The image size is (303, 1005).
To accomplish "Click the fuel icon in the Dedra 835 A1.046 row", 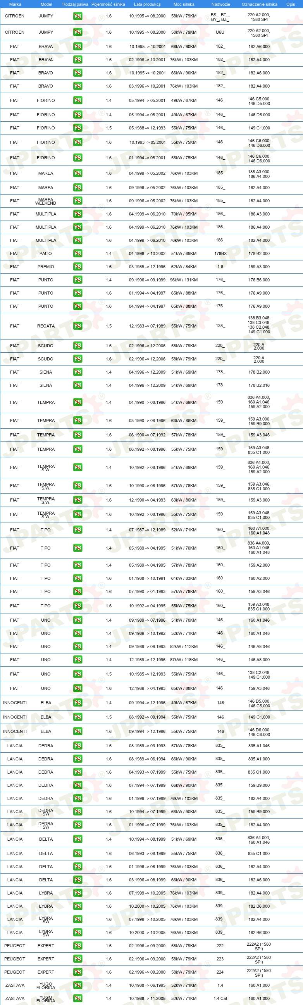I will pyautogui.click(x=77, y=746).
